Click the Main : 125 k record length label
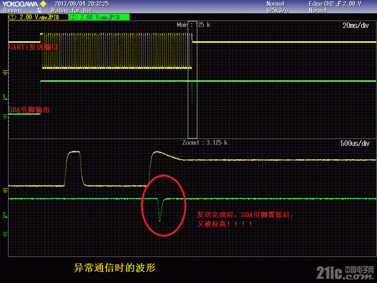 click(x=193, y=25)
